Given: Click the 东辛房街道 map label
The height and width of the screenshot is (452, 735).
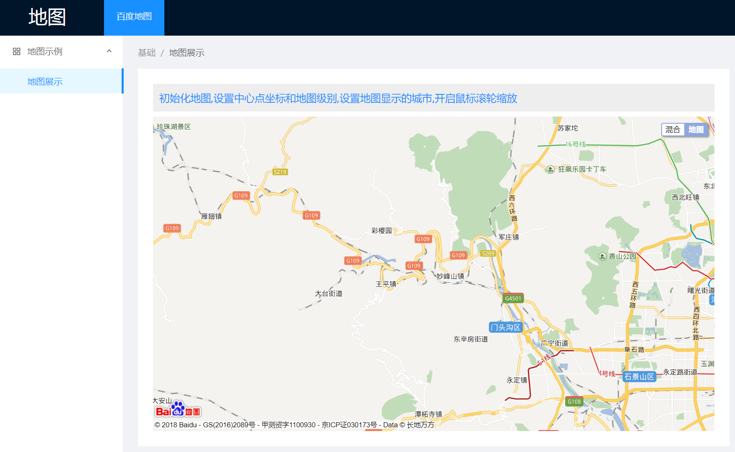Looking at the screenshot, I should point(471,339).
